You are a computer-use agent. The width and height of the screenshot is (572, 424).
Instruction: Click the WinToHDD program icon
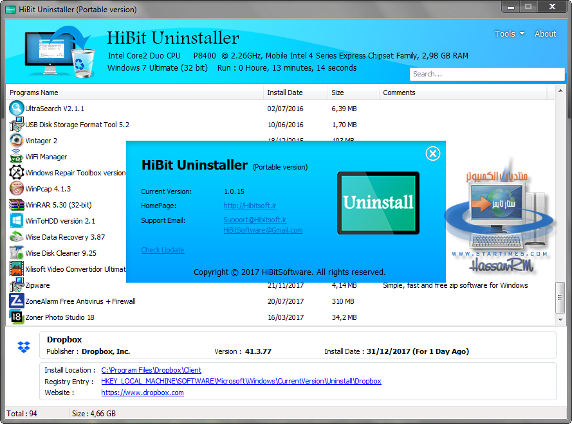tap(16, 220)
